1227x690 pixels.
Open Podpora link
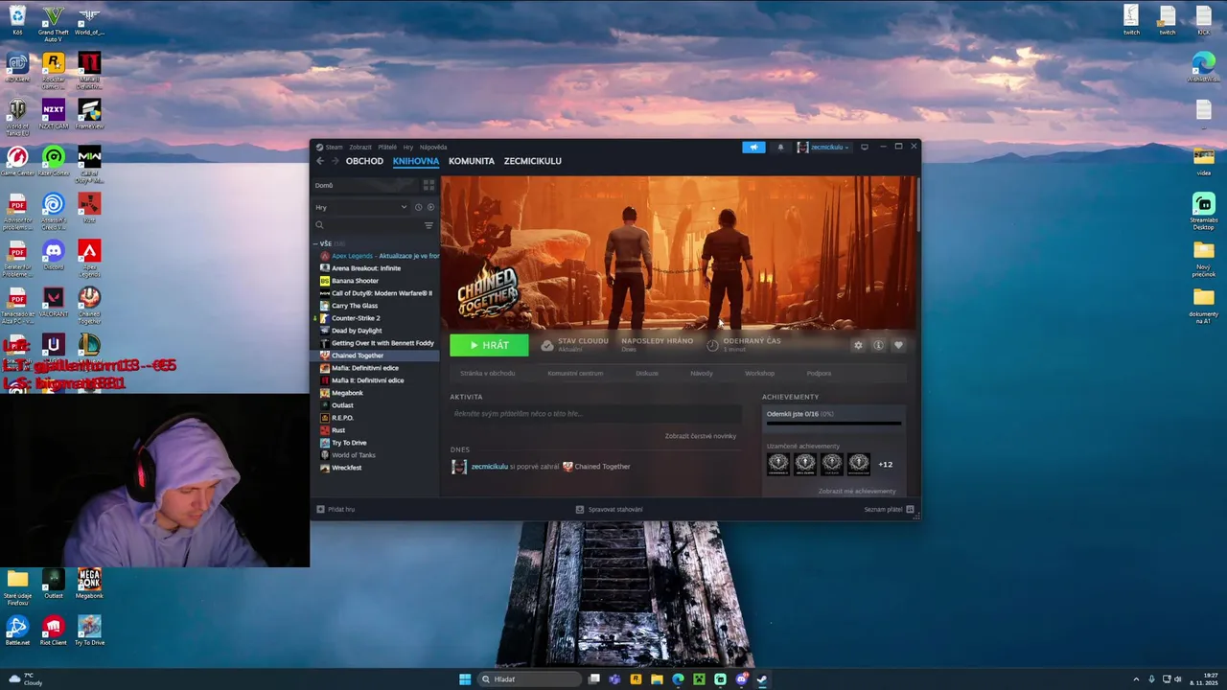819,373
